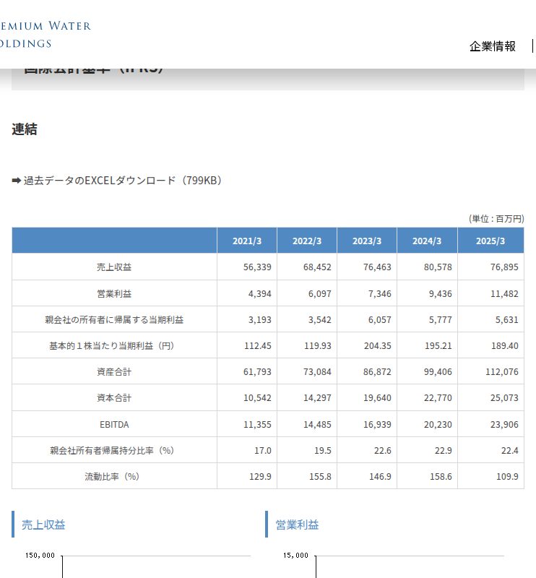This screenshot has height=578, width=536.
Task: Click the 195.21 EPS cell
Action: (x=427, y=346)
